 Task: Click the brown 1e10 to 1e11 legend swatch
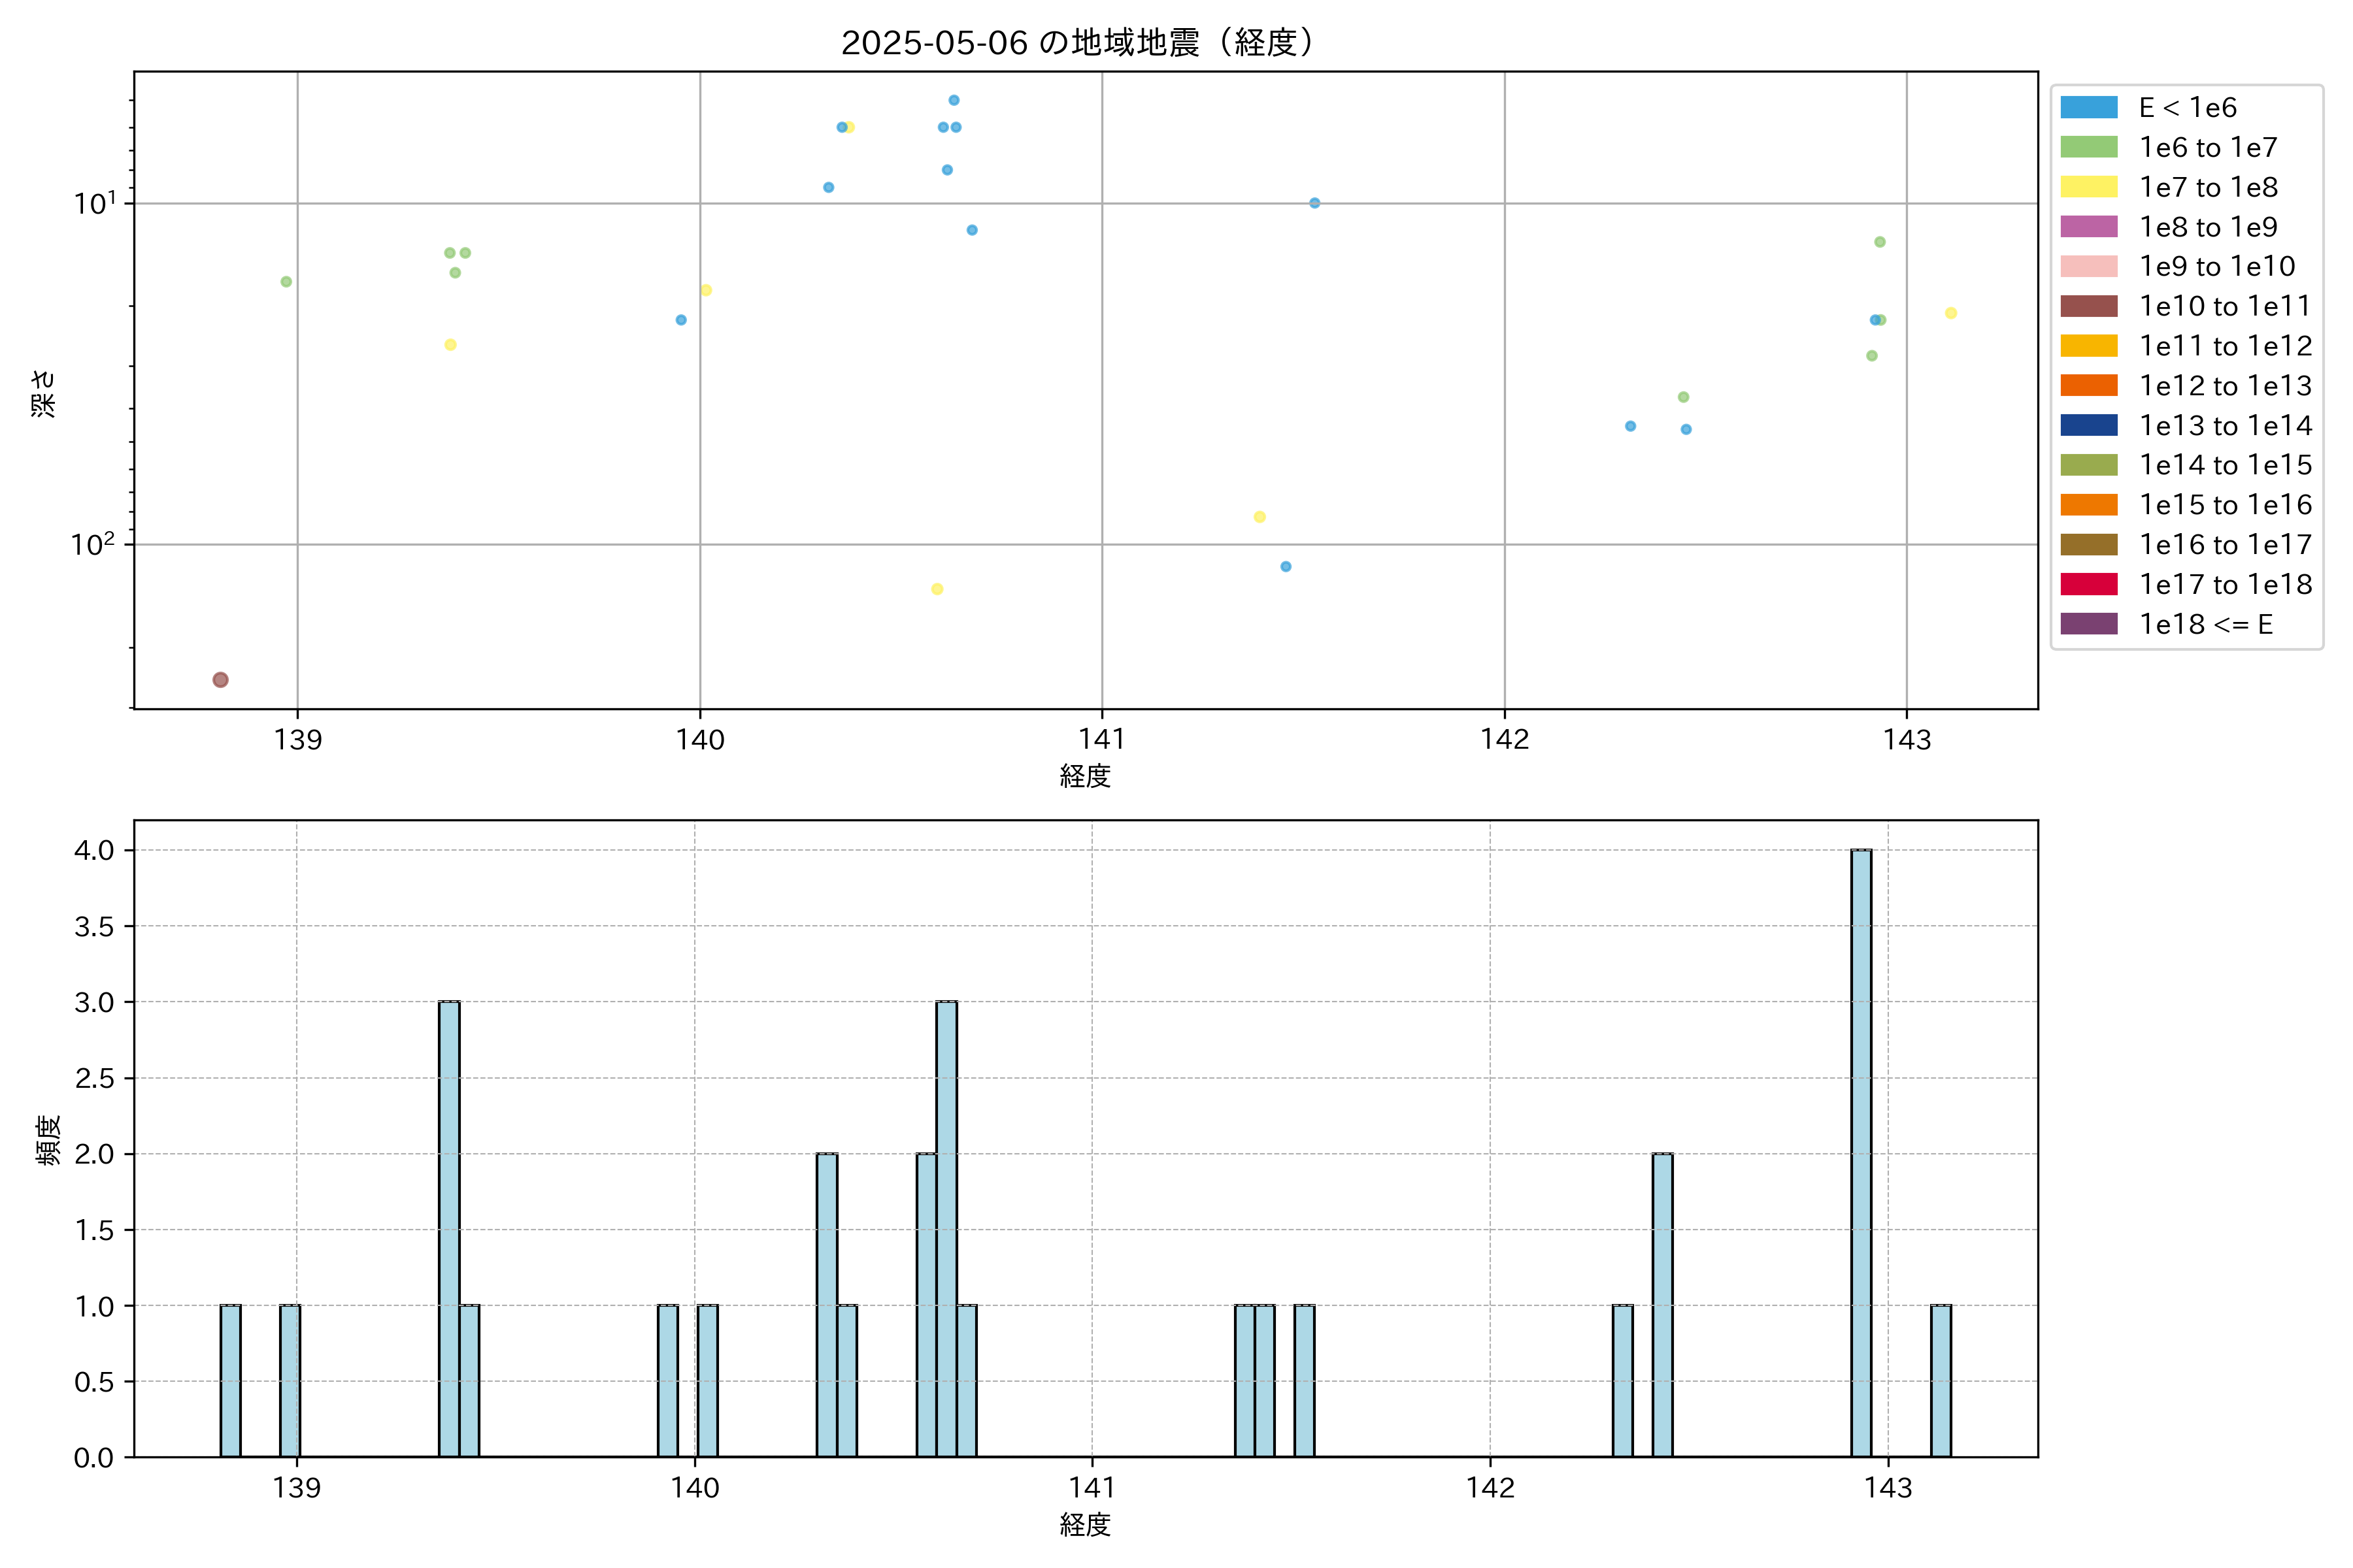coord(2088,306)
